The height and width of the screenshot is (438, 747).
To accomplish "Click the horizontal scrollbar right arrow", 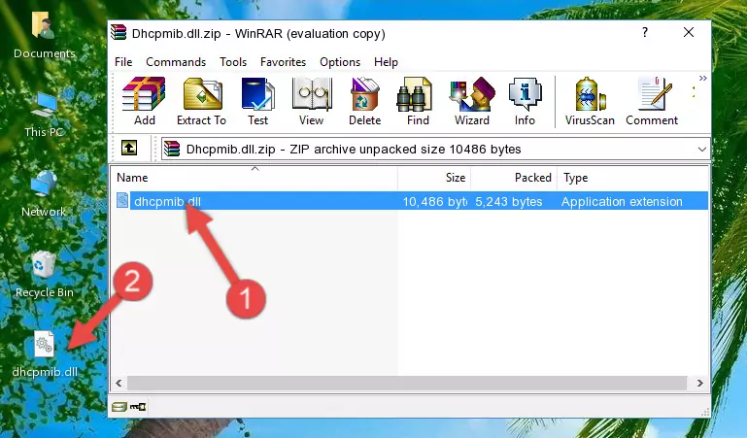I will pos(699,383).
